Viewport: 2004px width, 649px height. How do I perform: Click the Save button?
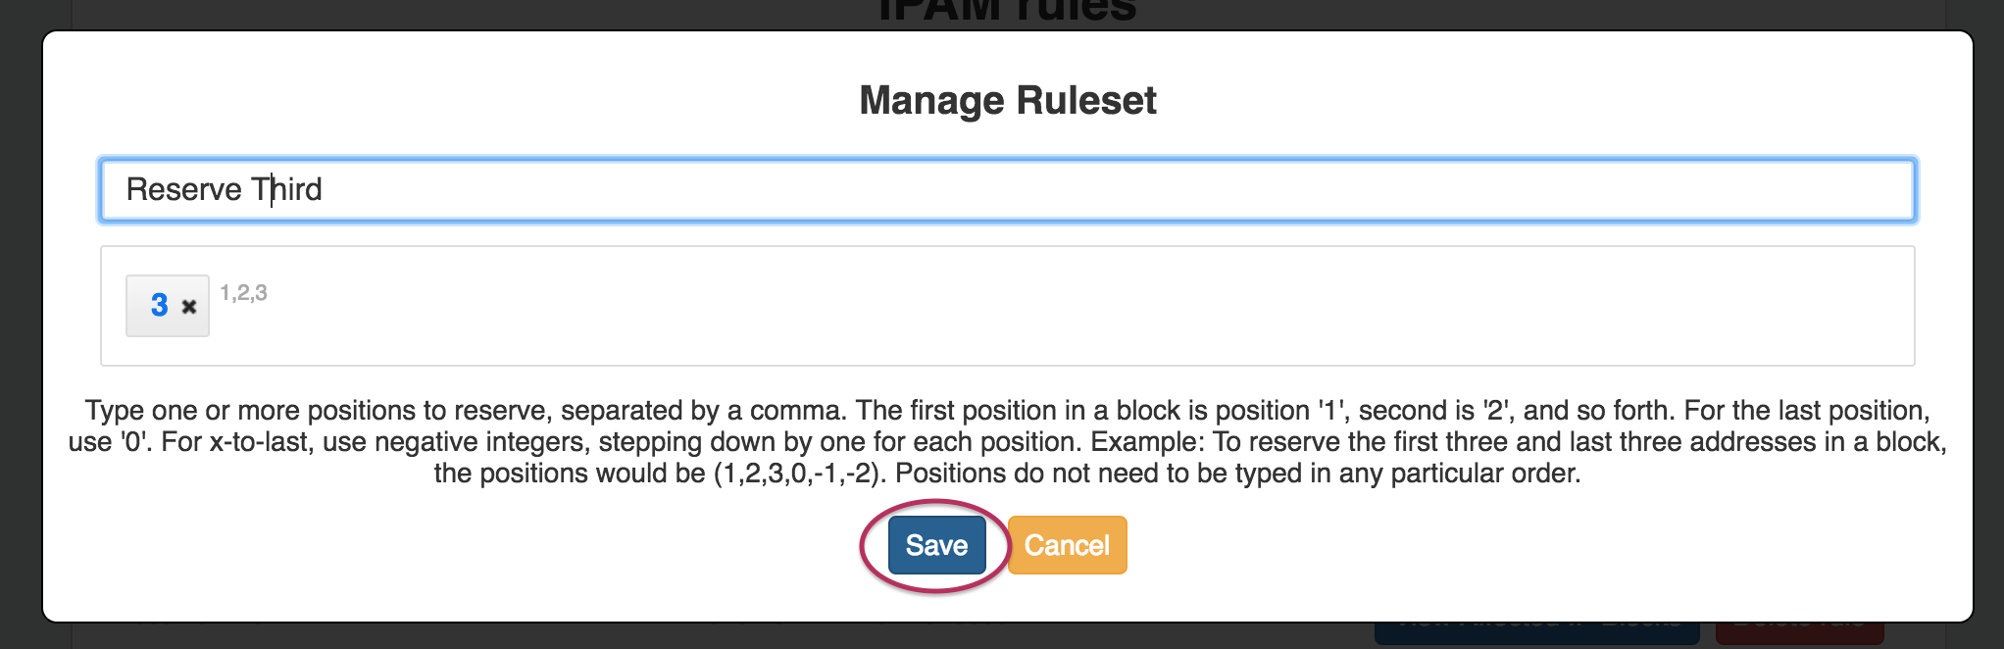pos(936,545)
